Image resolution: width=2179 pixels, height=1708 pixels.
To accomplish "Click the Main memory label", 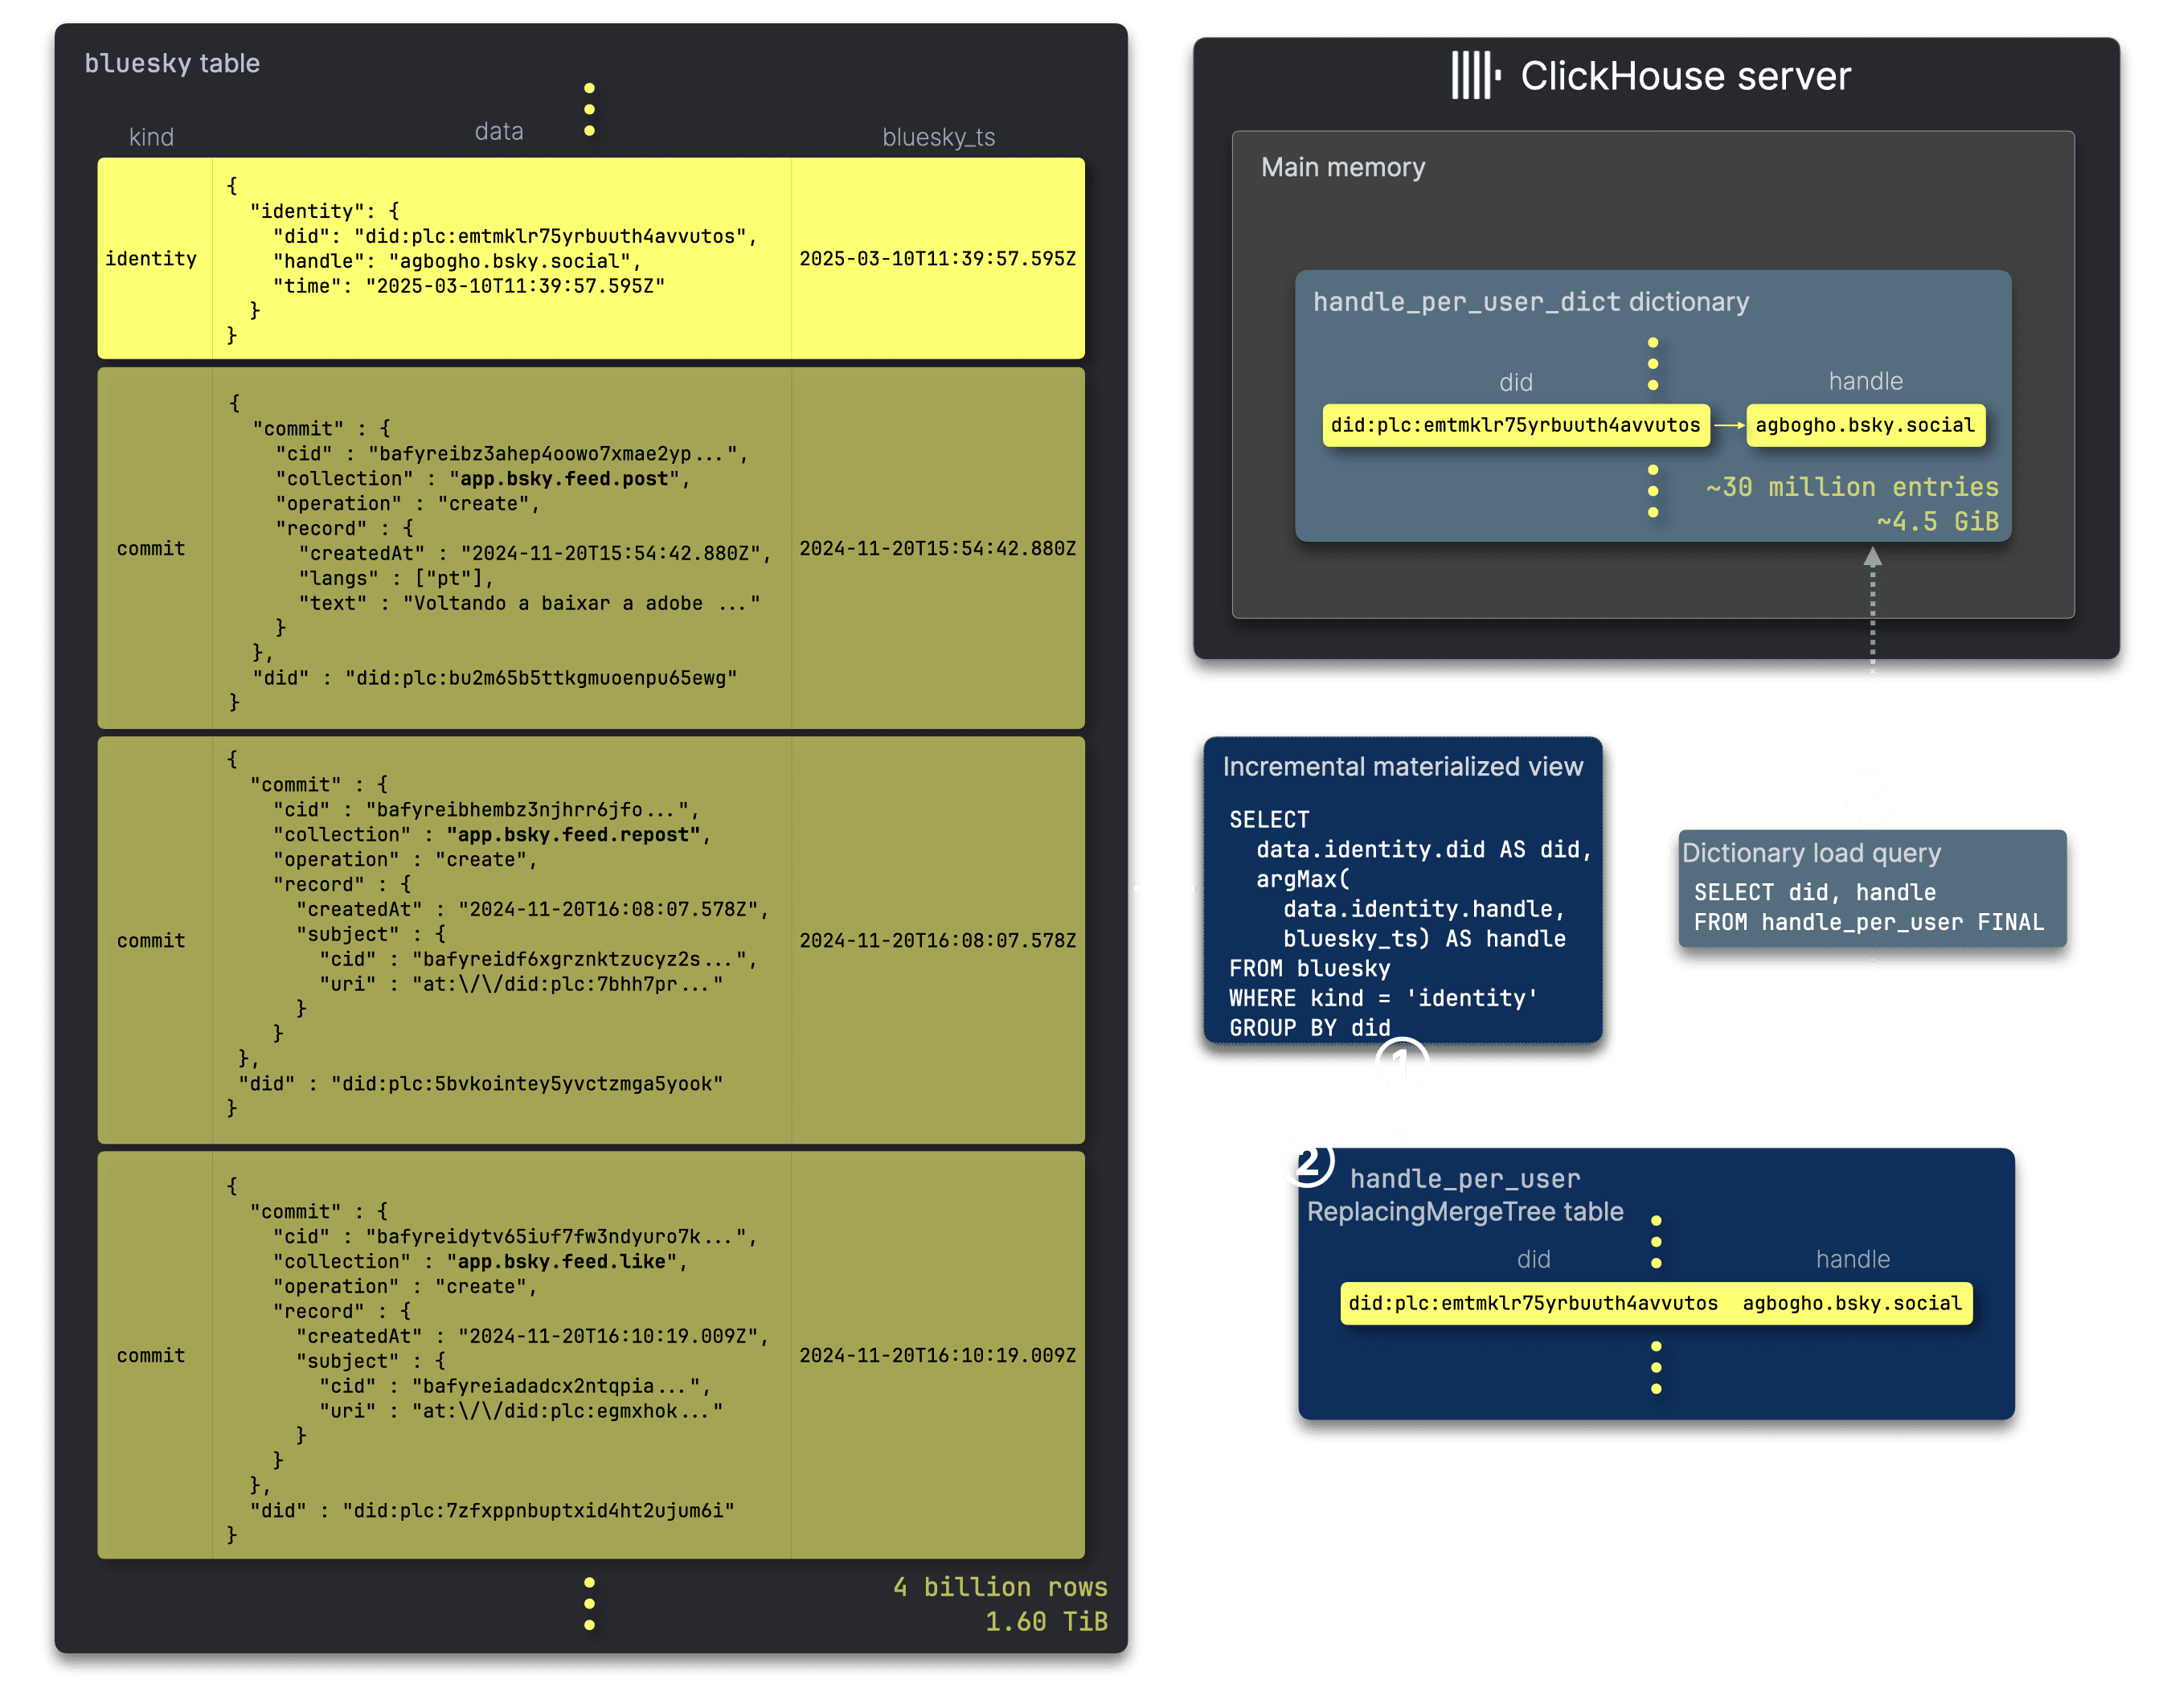I will point(1342,167).
